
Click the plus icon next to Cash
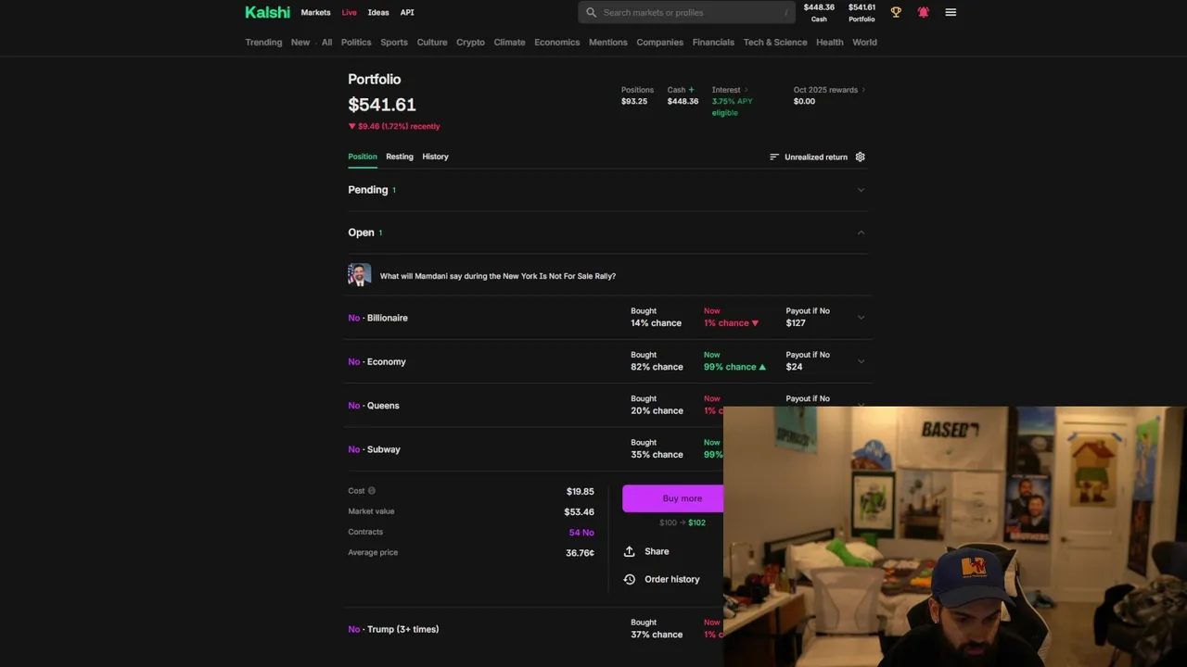[x=691, y=90]
